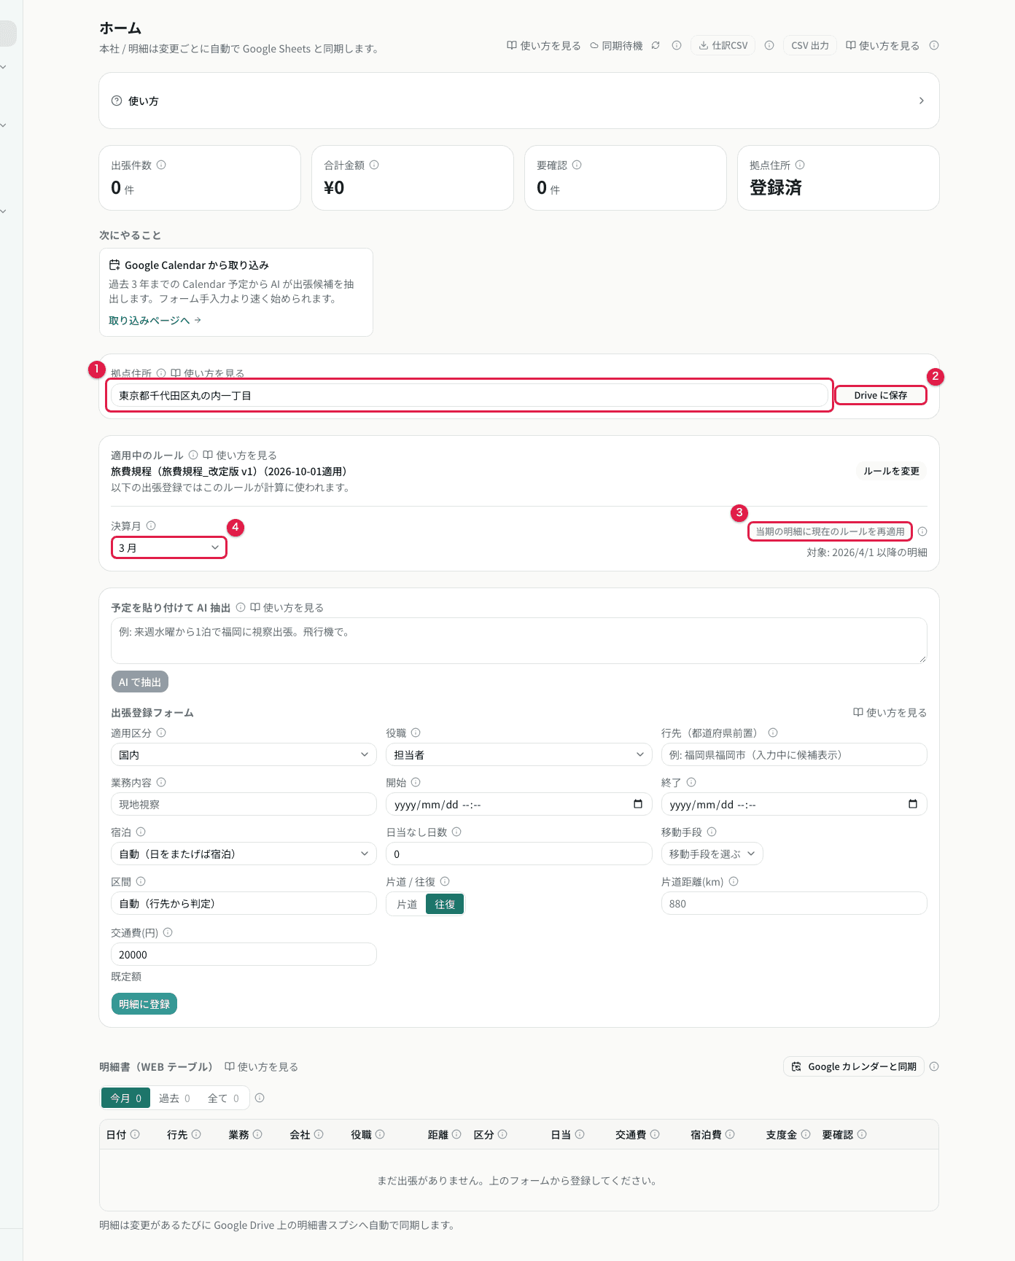Expand the 使い方 panel chevron
This screenshot has width=1015, height=1261.
coord(922,101)
